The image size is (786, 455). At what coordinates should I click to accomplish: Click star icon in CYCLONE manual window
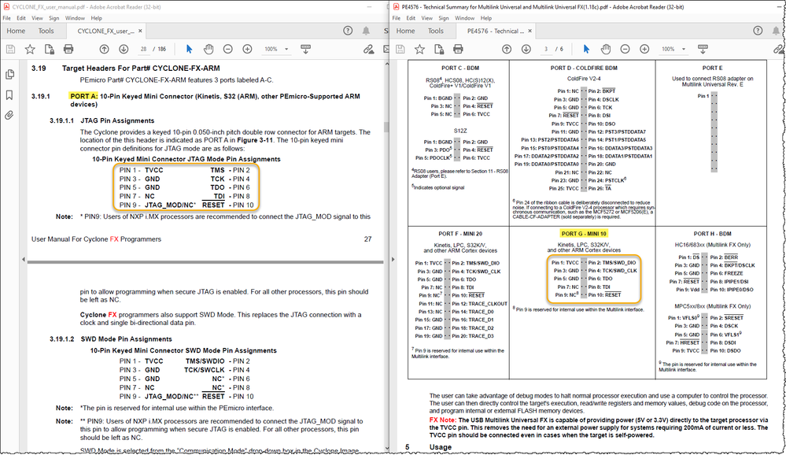(x=30, y=49)
